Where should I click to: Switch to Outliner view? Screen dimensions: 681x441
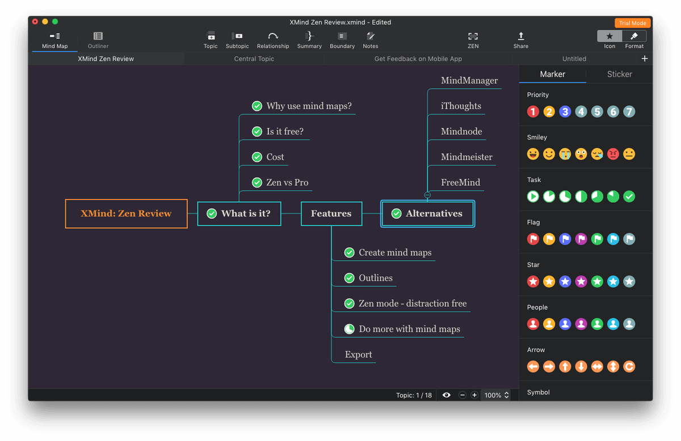(x=98, y=40)
